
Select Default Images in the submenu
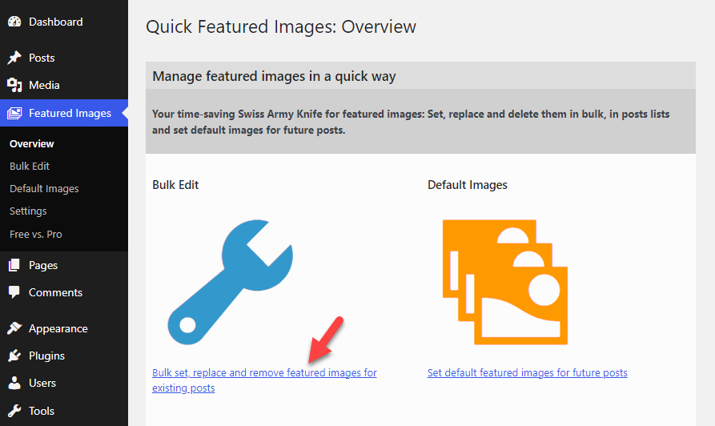tap(44, 189)
